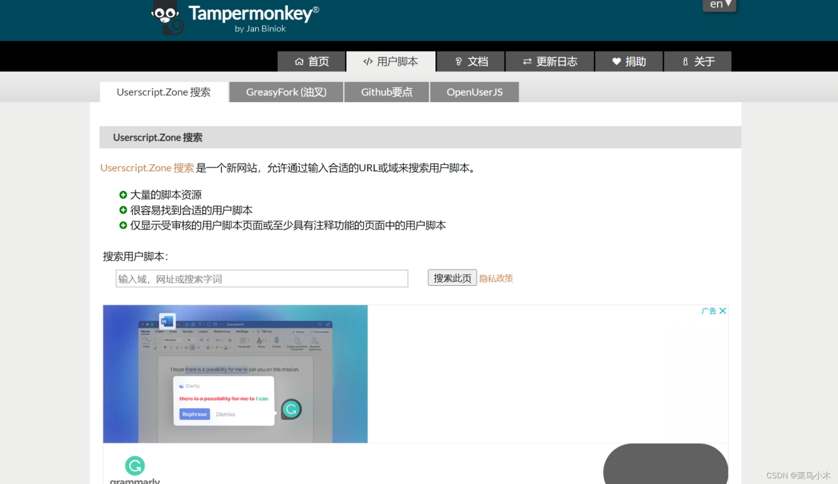Click the green Grammarly logo below the ad

(x=135, y=466)
